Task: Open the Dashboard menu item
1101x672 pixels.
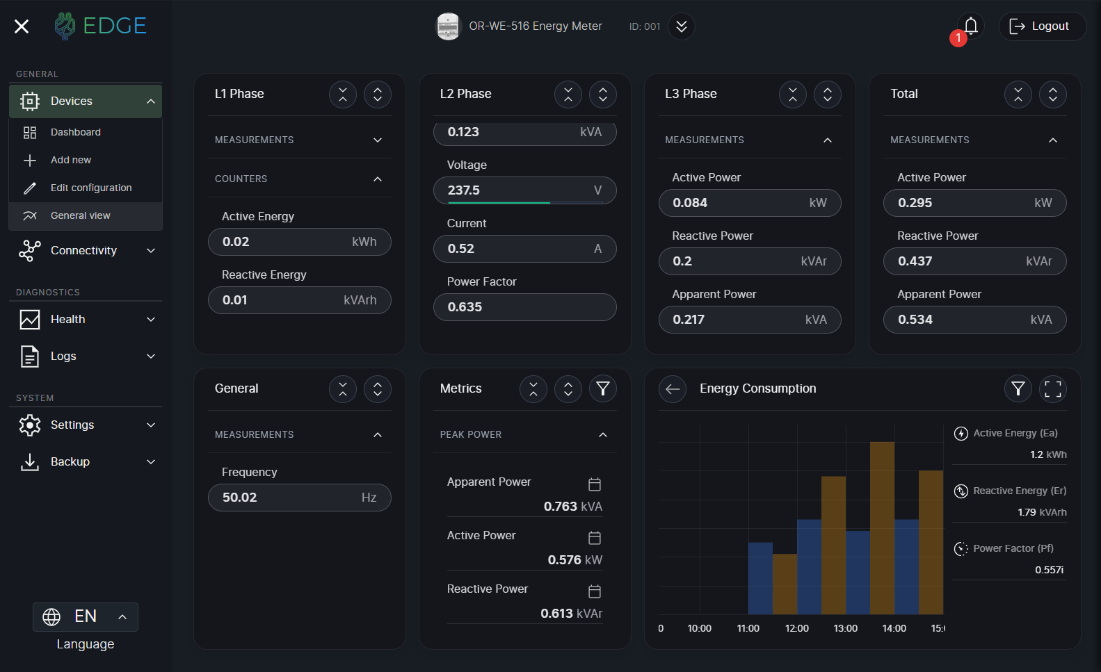Action: pyautogui.click(x=86, y=132)
